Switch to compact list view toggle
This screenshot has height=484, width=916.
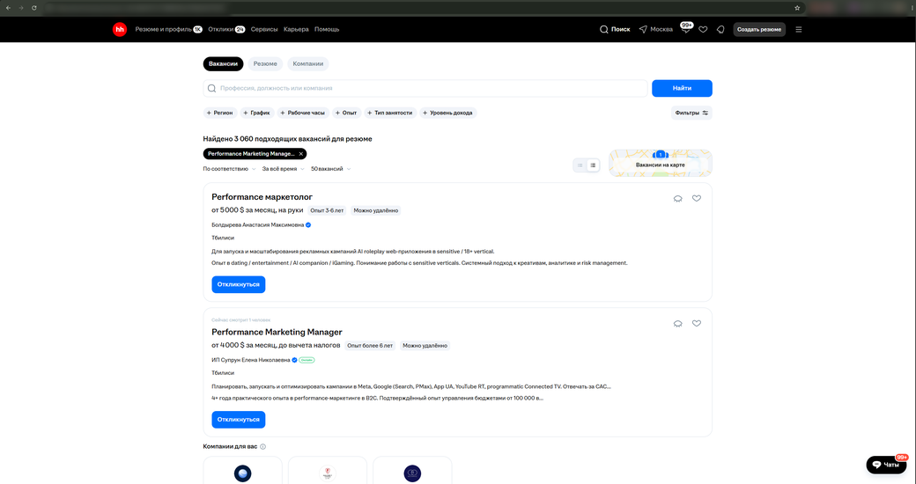(x=580, y=165)
